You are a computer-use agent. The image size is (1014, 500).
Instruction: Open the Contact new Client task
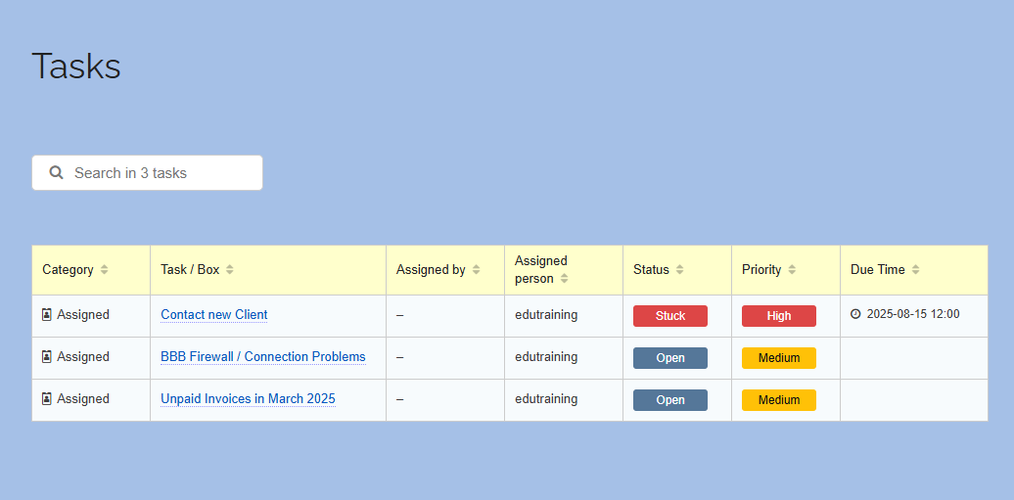[x=213, y=315]
